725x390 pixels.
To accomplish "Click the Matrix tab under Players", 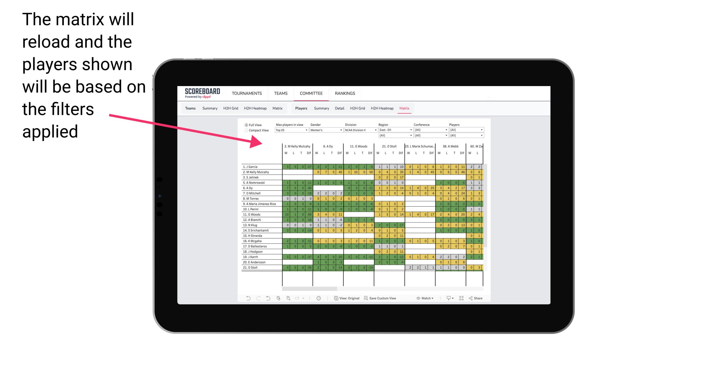I will pyautogui.click(x=403, y=109).
